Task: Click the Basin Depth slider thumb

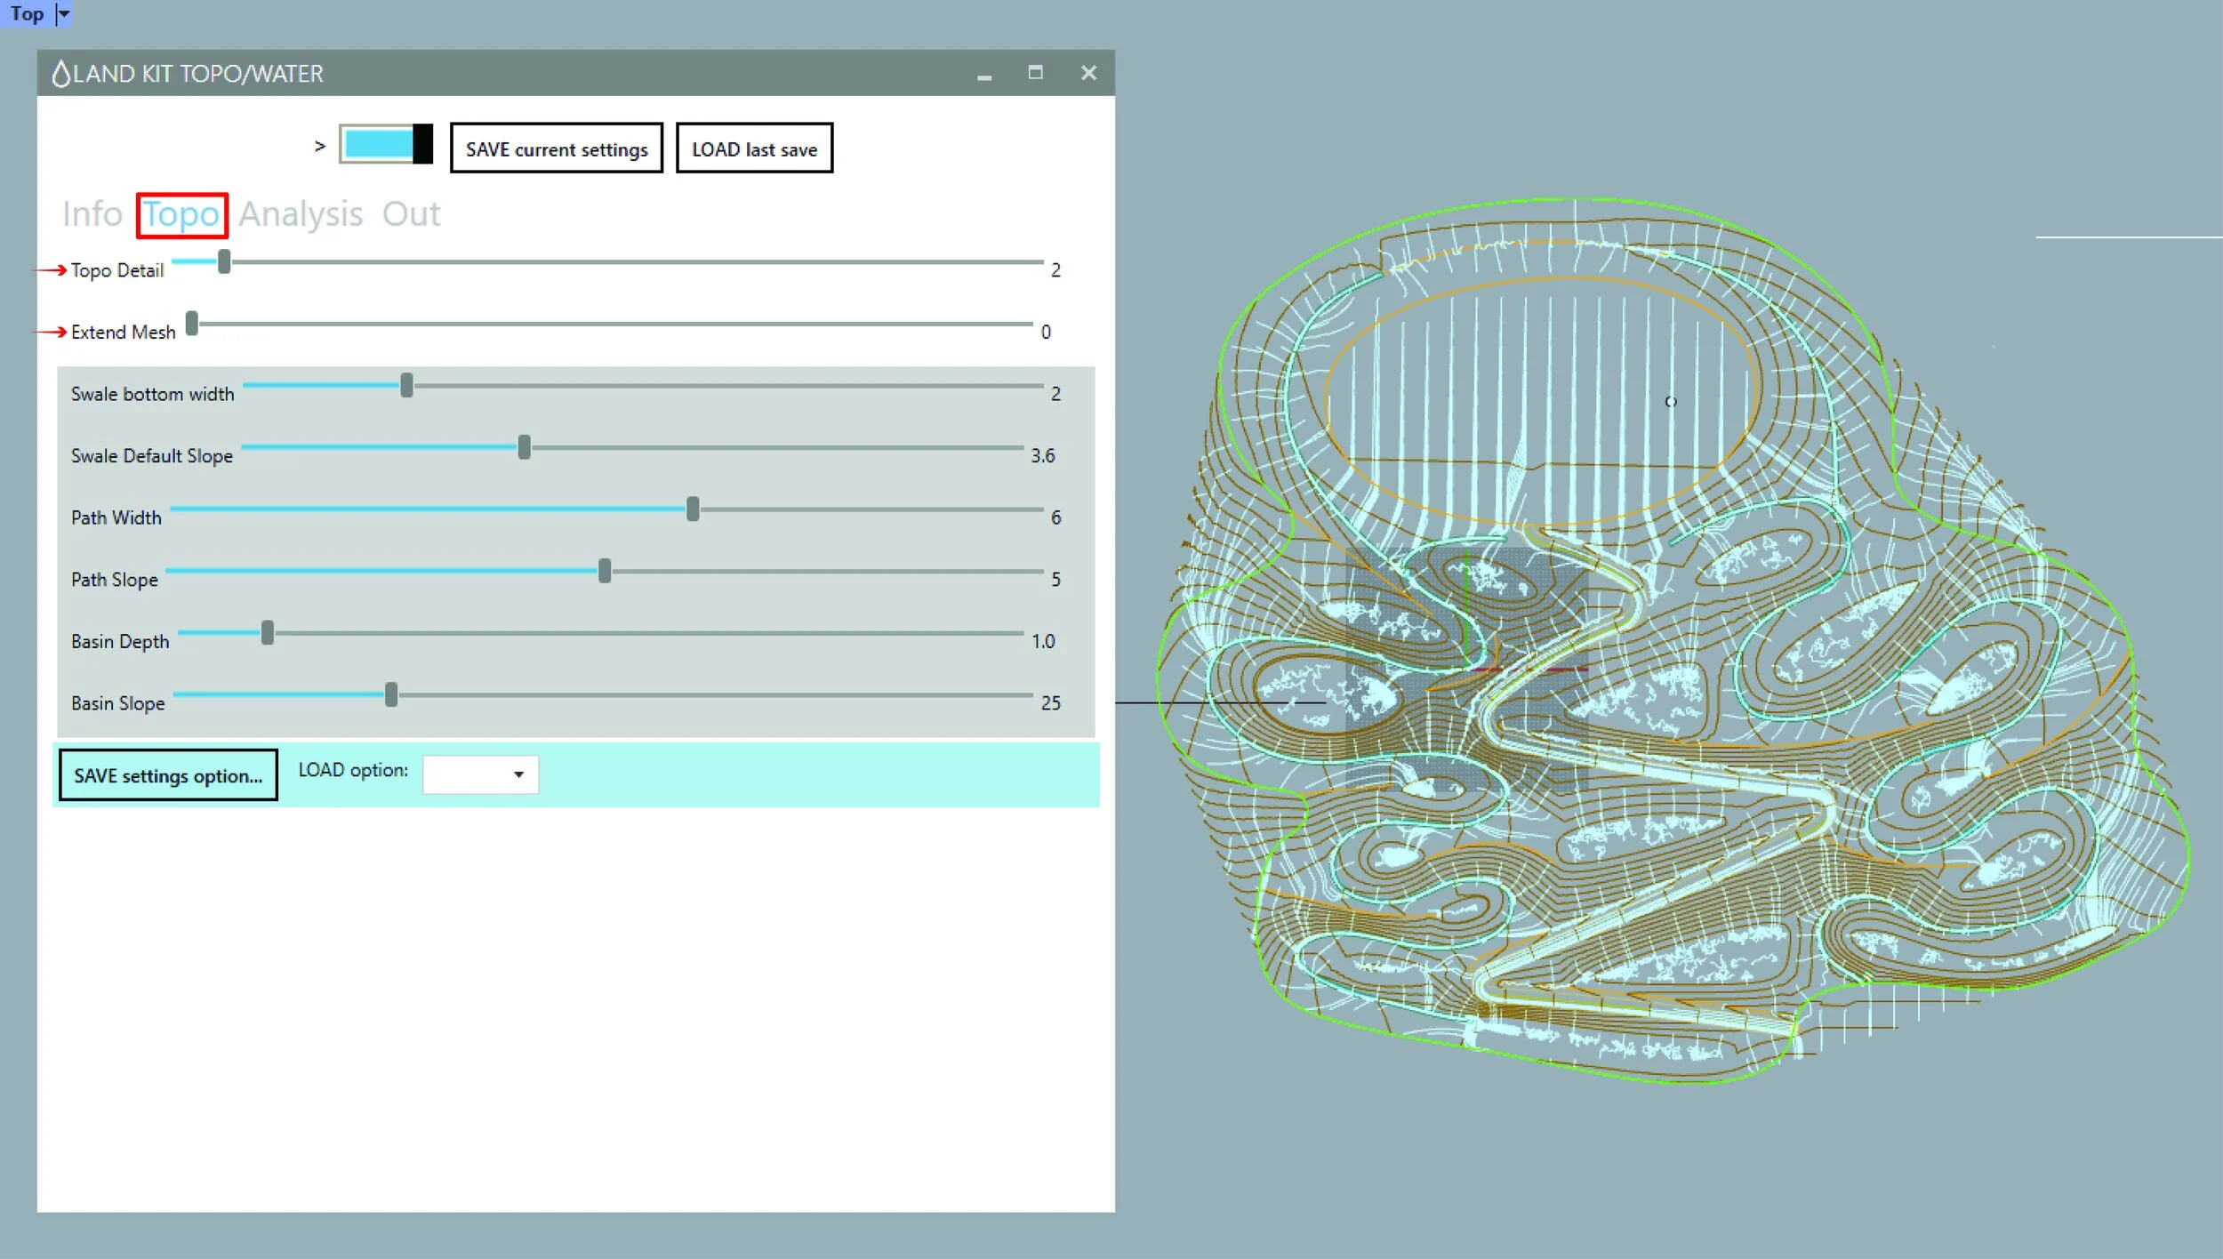Action: pyautogui.click(x=268, y=632)
